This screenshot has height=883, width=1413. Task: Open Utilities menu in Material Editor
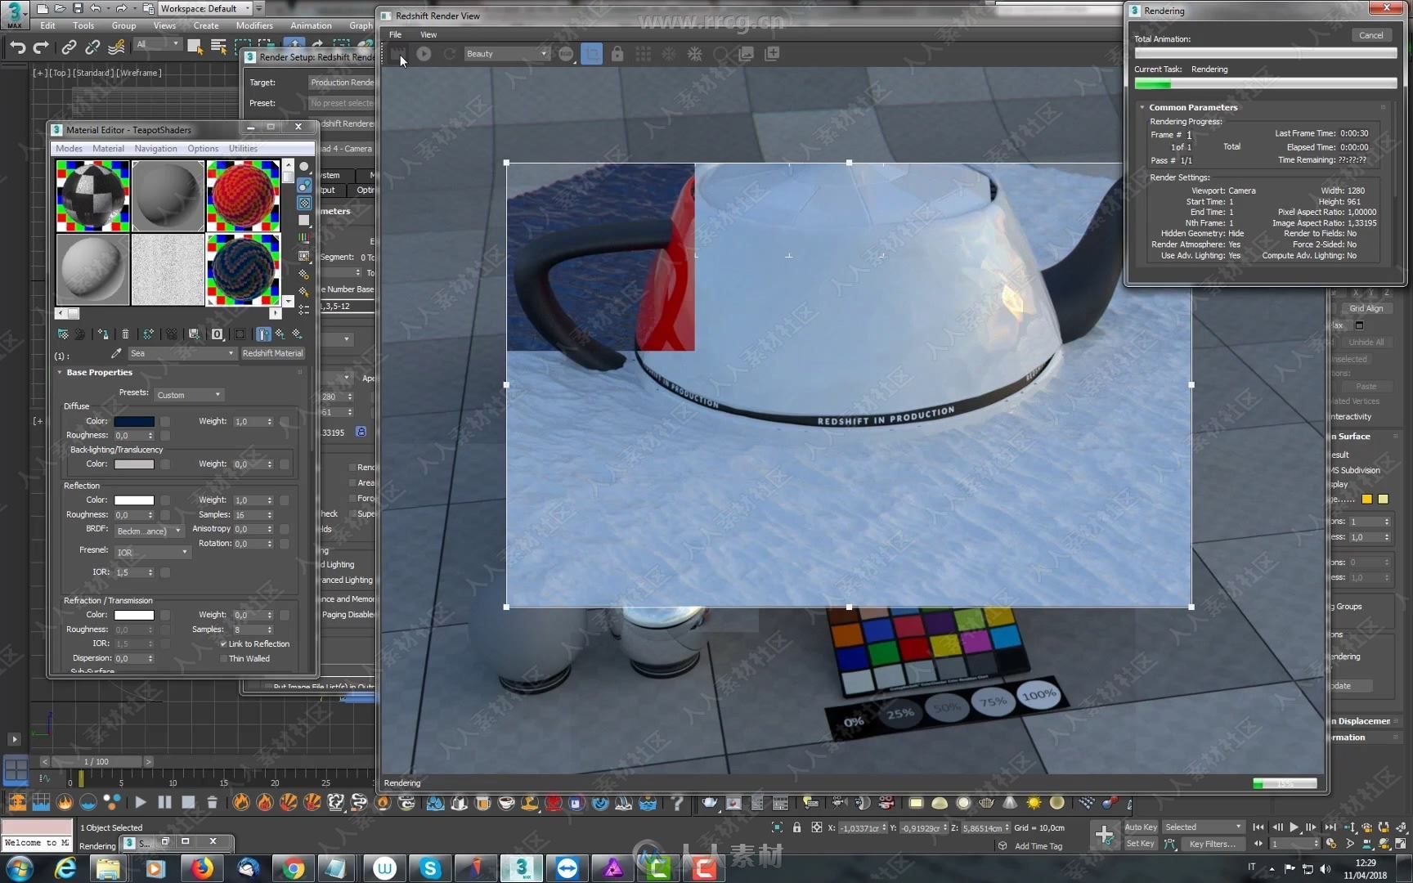243,149
